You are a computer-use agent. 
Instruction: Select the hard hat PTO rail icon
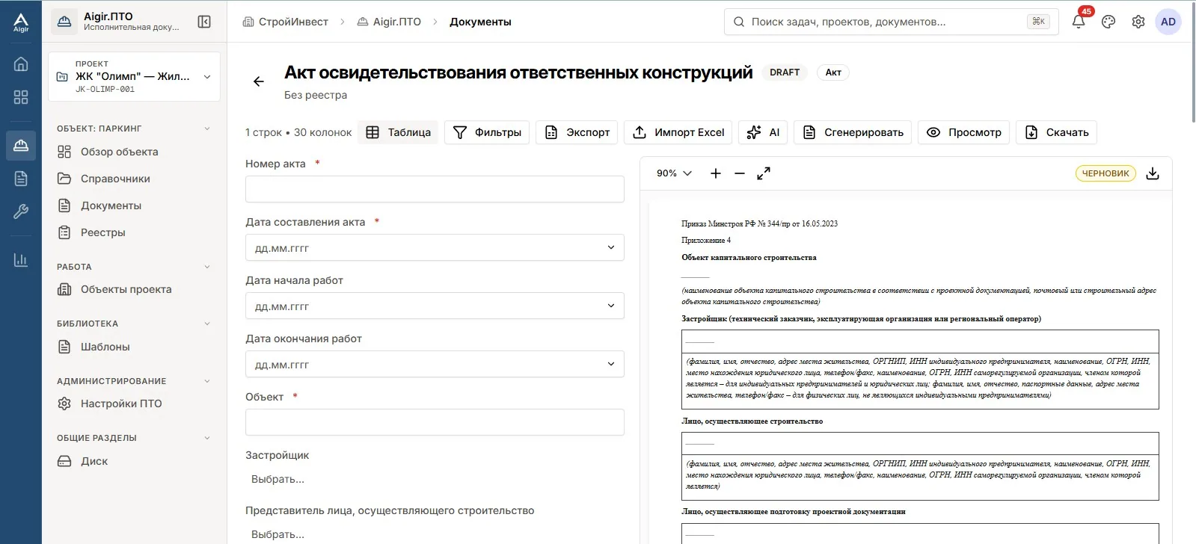click(x=21, y=145)
